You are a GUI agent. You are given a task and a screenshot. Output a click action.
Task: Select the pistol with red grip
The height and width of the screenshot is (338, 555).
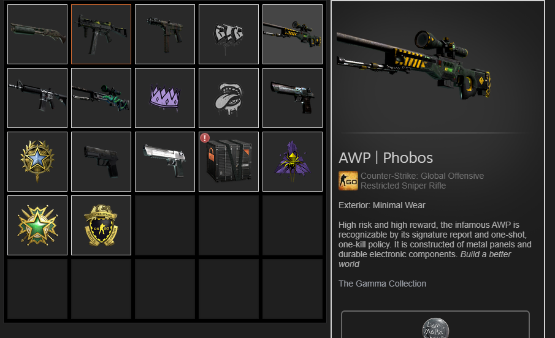[293, 98]
